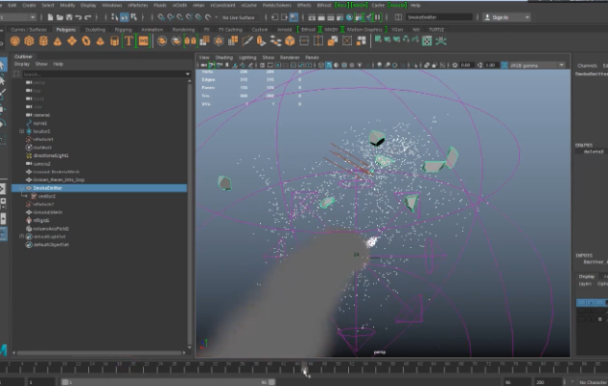Click the teal checkerboard shelf icon
The height and width of the screenshot is (386, 608).
click(x=427, y=41)
